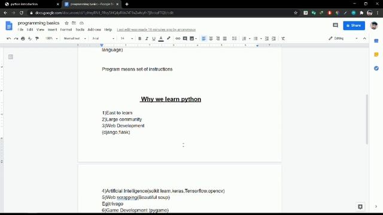Undo the last edit

(9, 38)
